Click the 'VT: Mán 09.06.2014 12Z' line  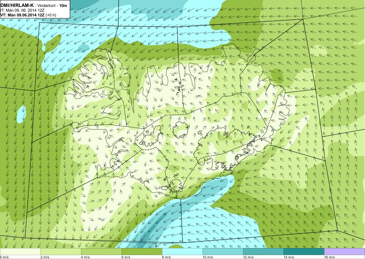(x=23, y=15)
